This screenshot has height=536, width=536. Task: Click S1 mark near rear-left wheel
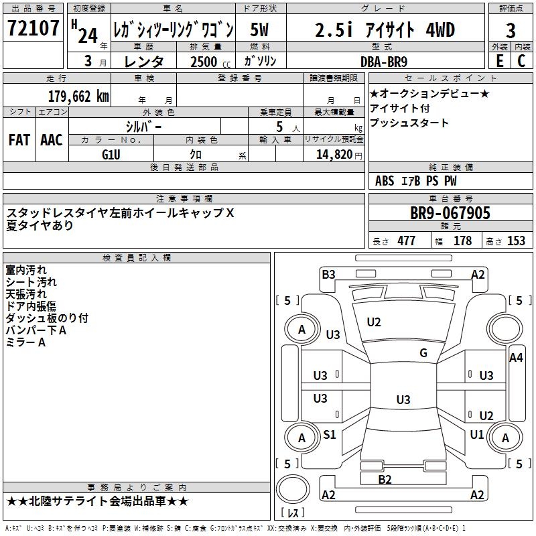pos(330,434)
